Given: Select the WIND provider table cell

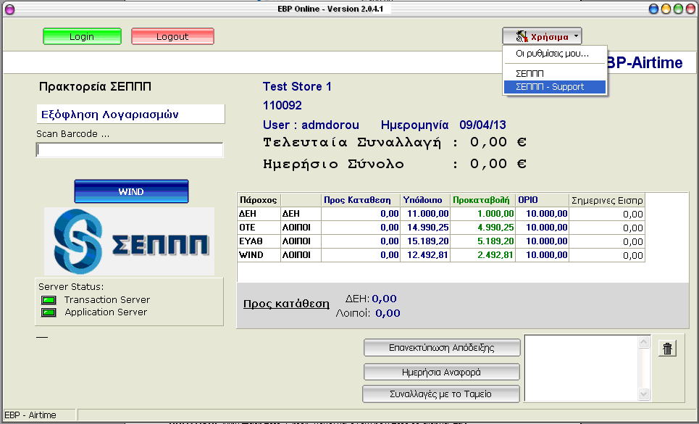Looking at the screenshot, I should tap(259, 255).
